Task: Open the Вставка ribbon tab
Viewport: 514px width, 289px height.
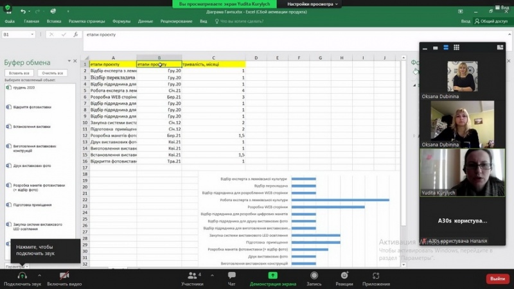Action: [54, 21]
